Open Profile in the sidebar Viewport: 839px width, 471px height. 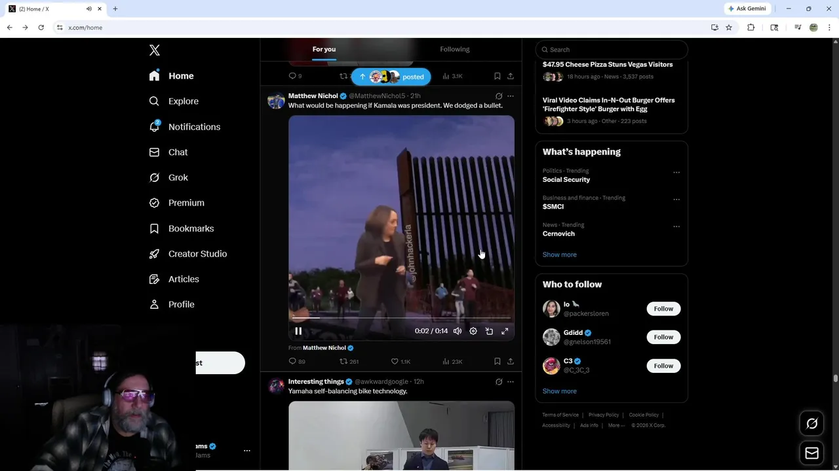[x=172, y=304]
